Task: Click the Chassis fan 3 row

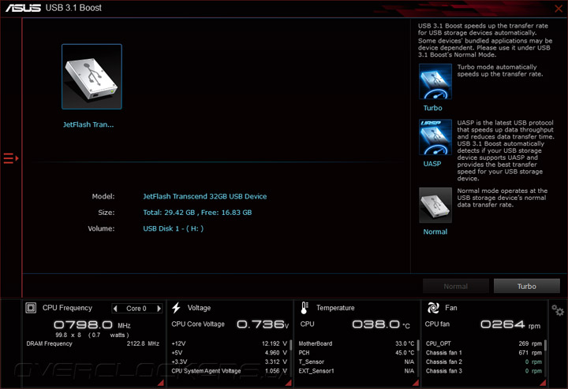Action: 484,371
